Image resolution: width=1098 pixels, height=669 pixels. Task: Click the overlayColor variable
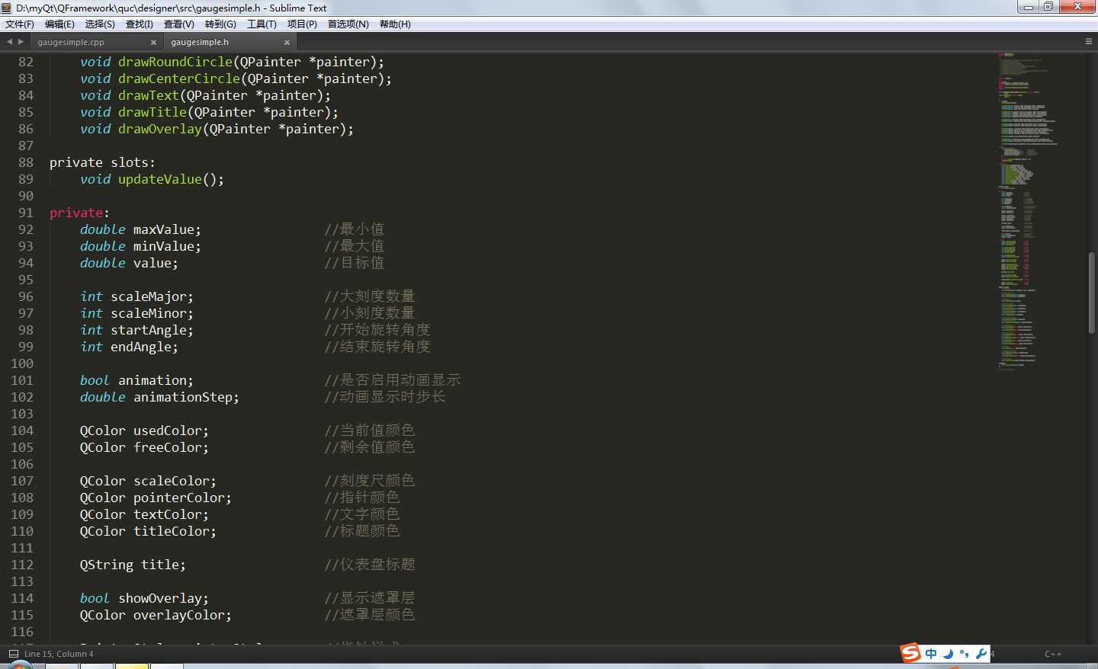pyautogui.click(x=179, y=615)
